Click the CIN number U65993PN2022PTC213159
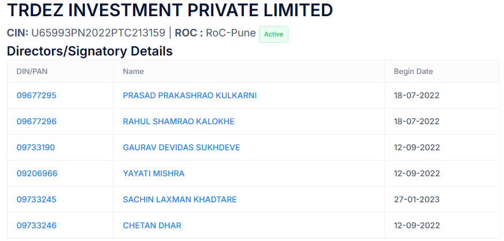504x241 pixels. point(98,33)
